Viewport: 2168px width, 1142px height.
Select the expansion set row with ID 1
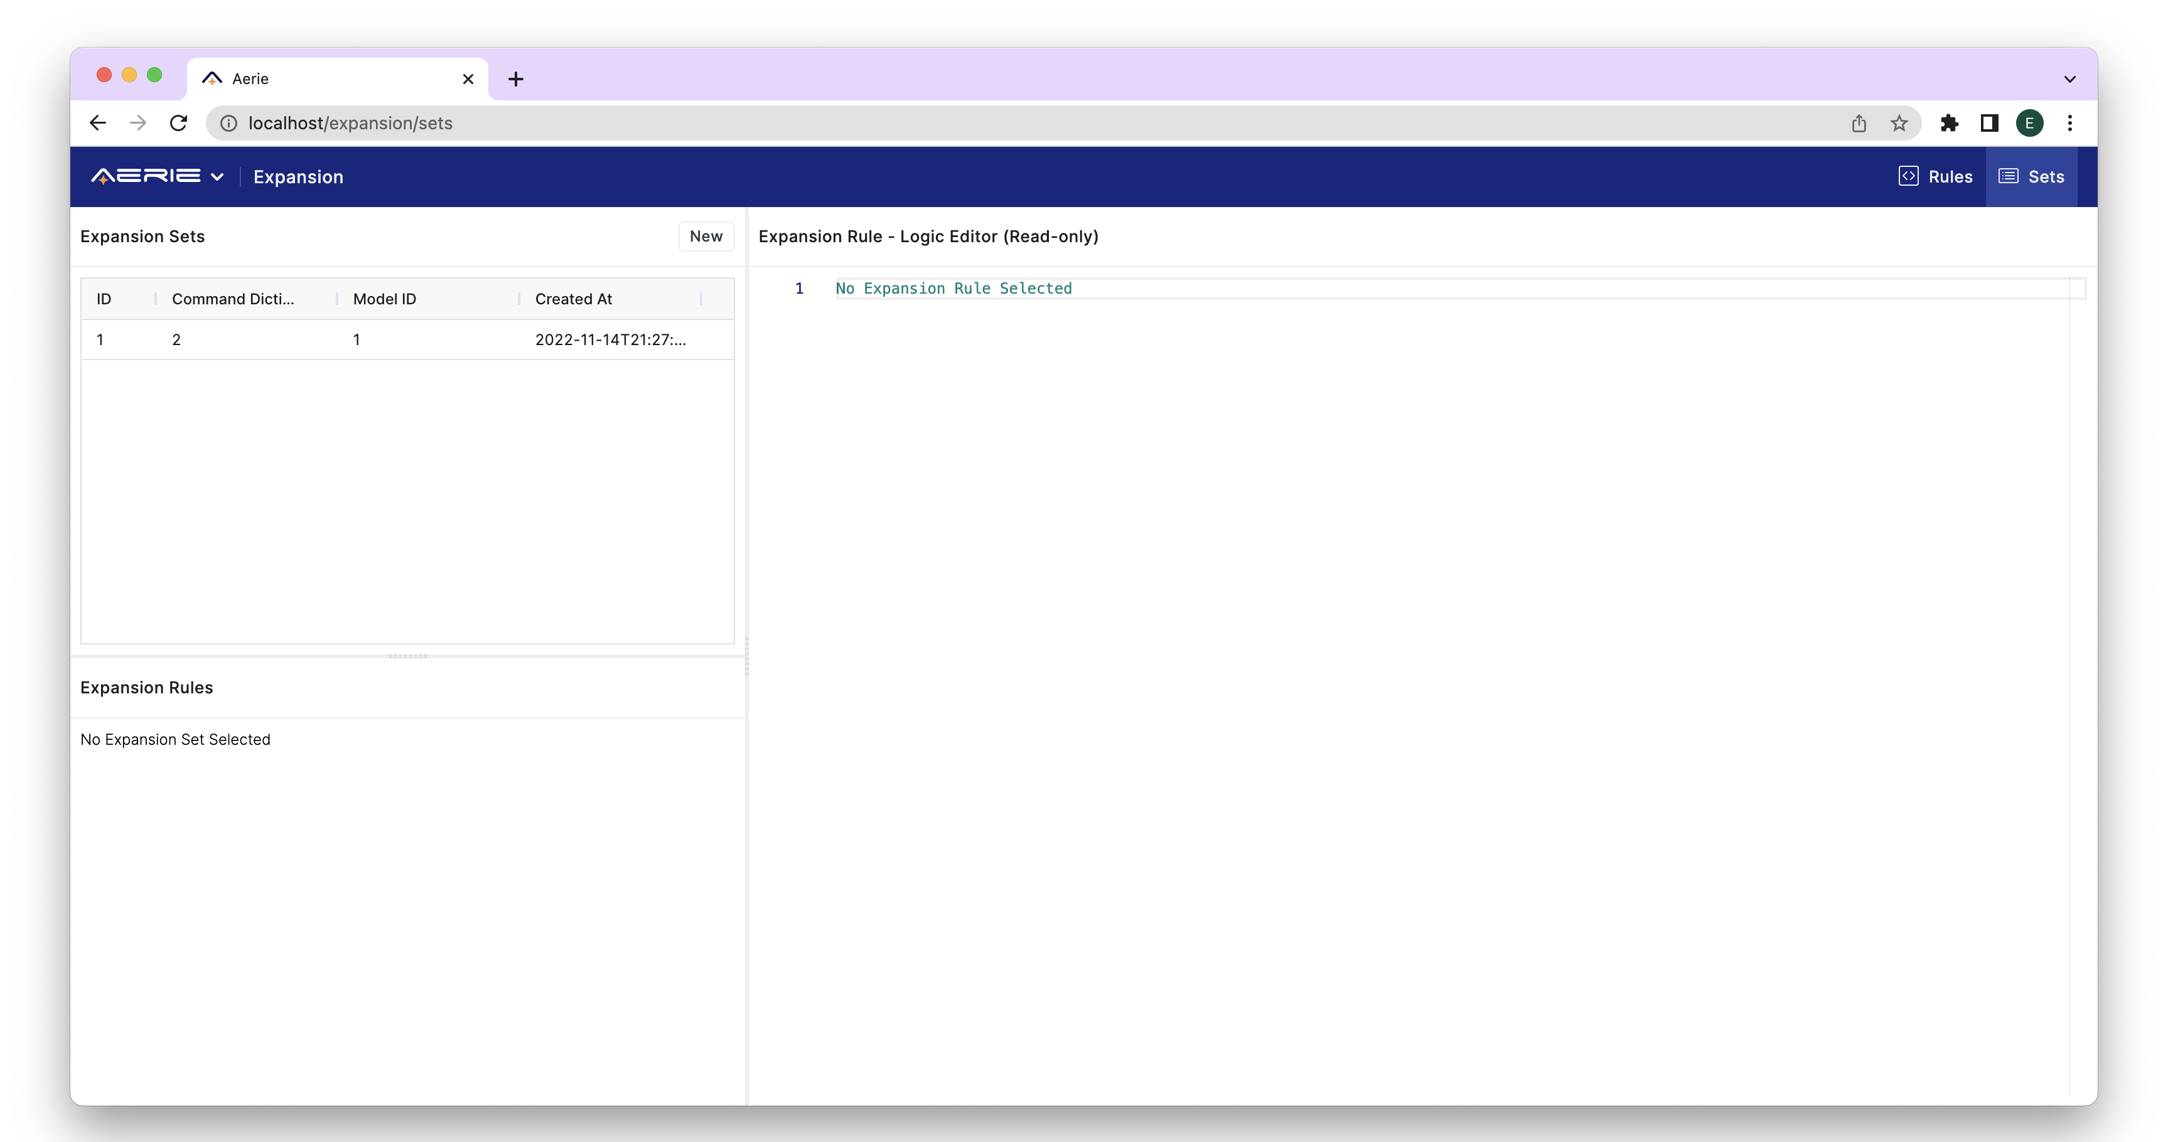[409, 339]
